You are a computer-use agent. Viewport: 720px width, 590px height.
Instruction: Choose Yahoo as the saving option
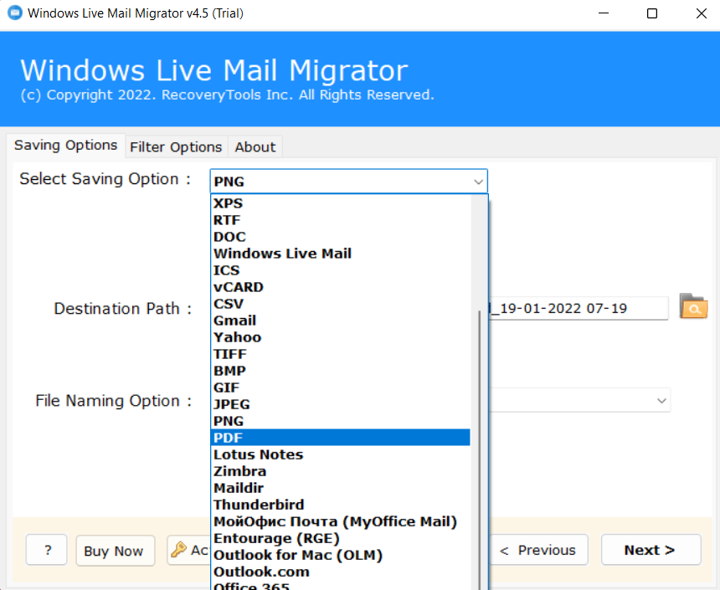point(341,337)
